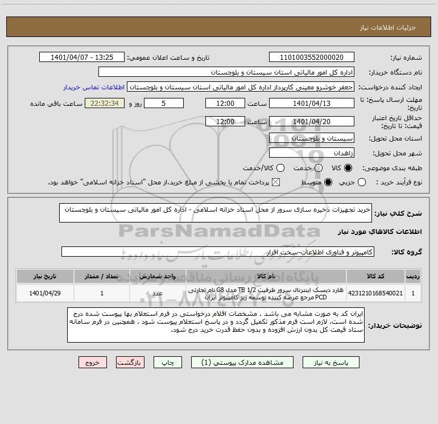
Task: Click the چاپ print button
Action: (168, 363)
